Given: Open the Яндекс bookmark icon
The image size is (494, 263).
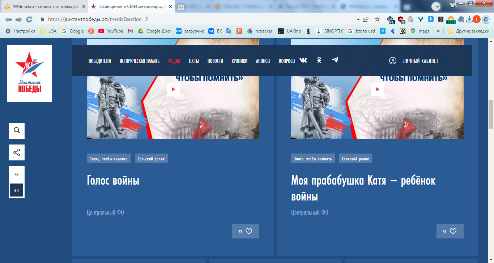Looking at the screenshot, I should click(x=91, y=31).
